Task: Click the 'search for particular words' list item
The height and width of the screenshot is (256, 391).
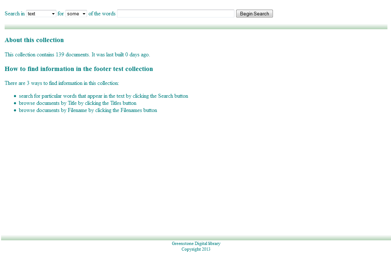Action: pos(103,96)
